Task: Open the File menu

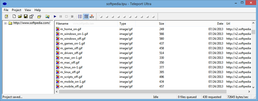Action: (x=6, y=10)
